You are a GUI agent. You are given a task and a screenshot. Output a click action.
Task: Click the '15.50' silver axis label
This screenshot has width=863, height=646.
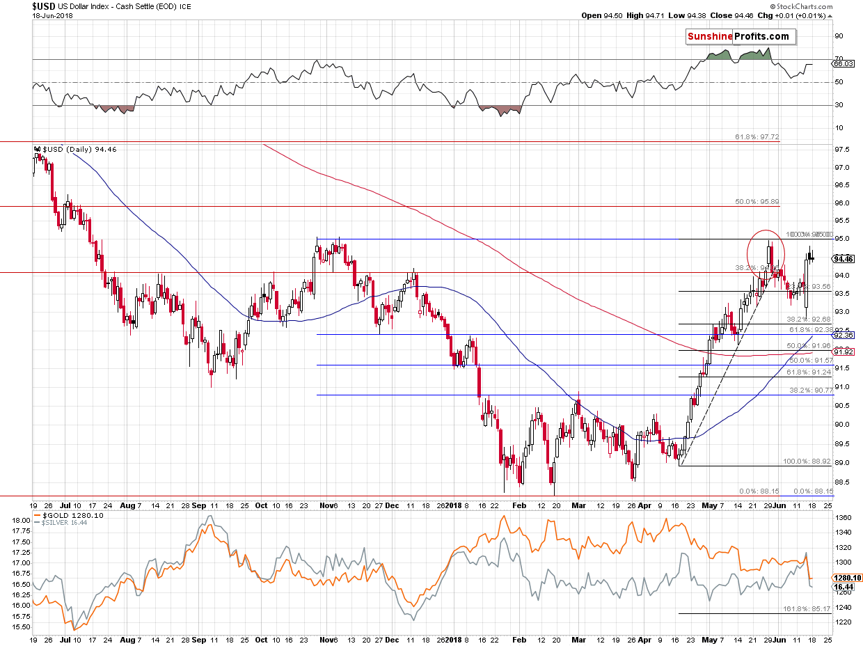pyautogui.click(x=21, y=627)
